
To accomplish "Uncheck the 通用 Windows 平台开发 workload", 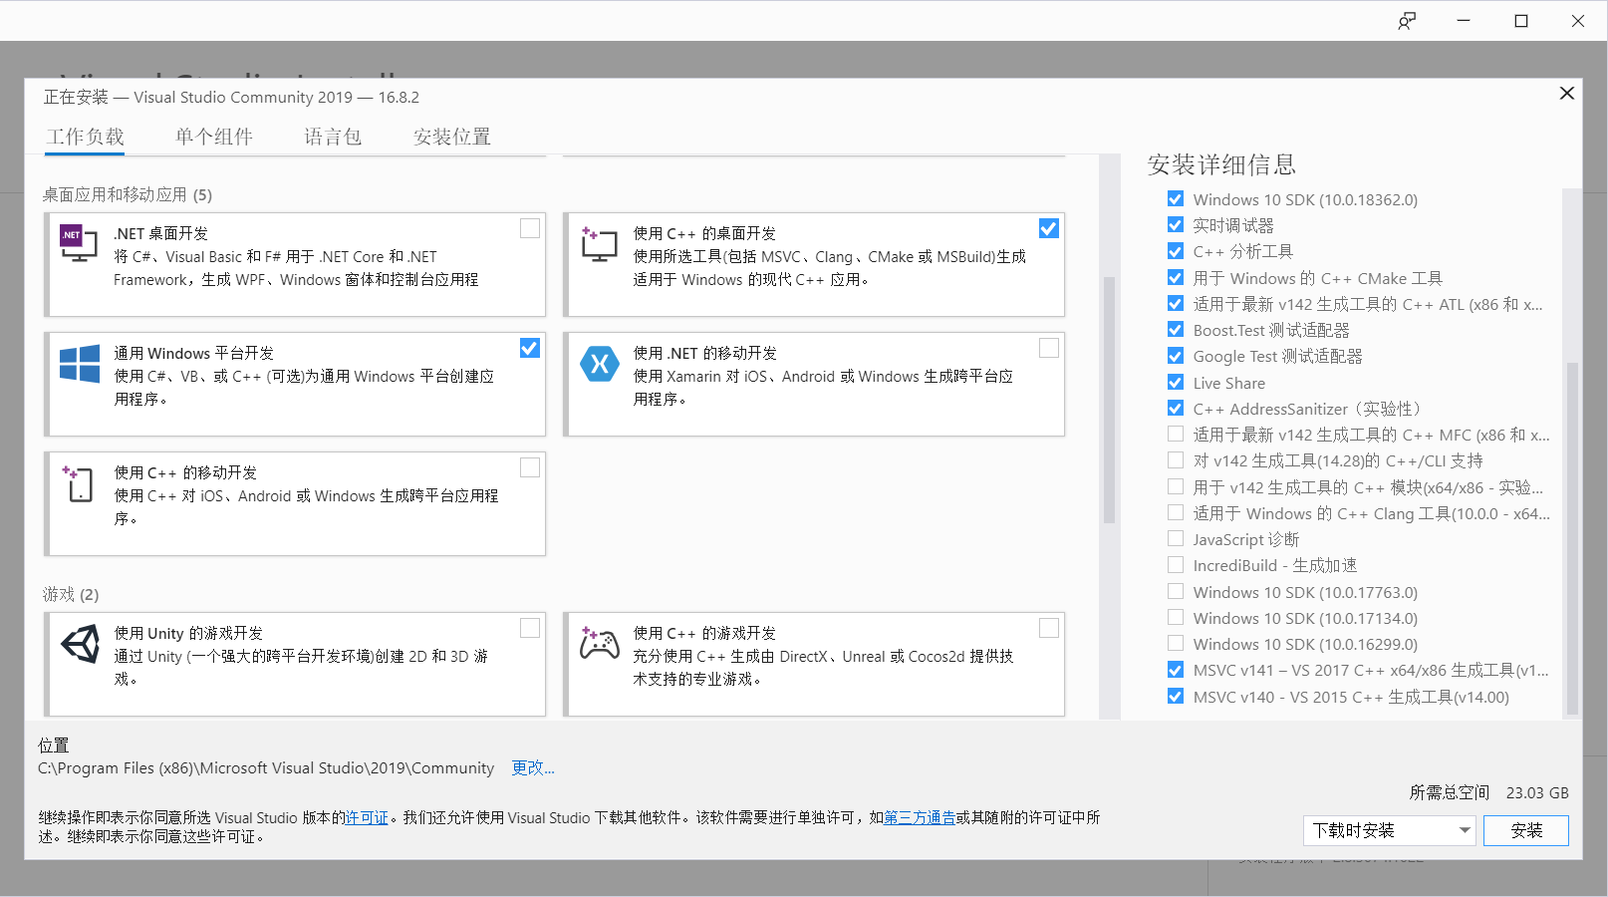I will point(530,348).
